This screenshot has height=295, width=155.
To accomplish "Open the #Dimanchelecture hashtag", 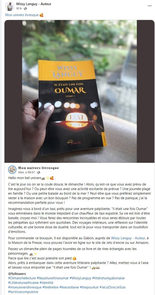I will [22, 278].
